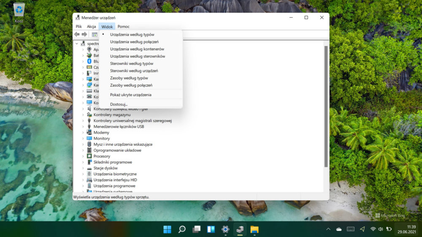Click the Oprogramowanie układowe icon

[89, 150]
